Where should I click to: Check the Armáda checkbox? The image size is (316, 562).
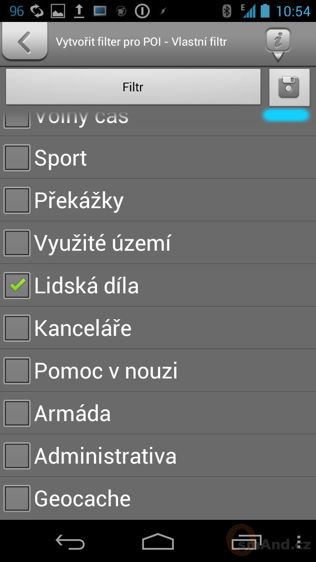[x=17, y=413]
